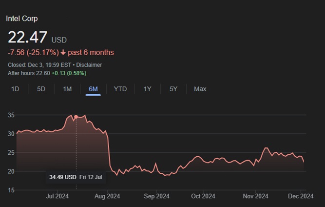Viewport: 325px width, 207px height.
Task: Switch to the 5D time range tab
Action: [41, 89]
